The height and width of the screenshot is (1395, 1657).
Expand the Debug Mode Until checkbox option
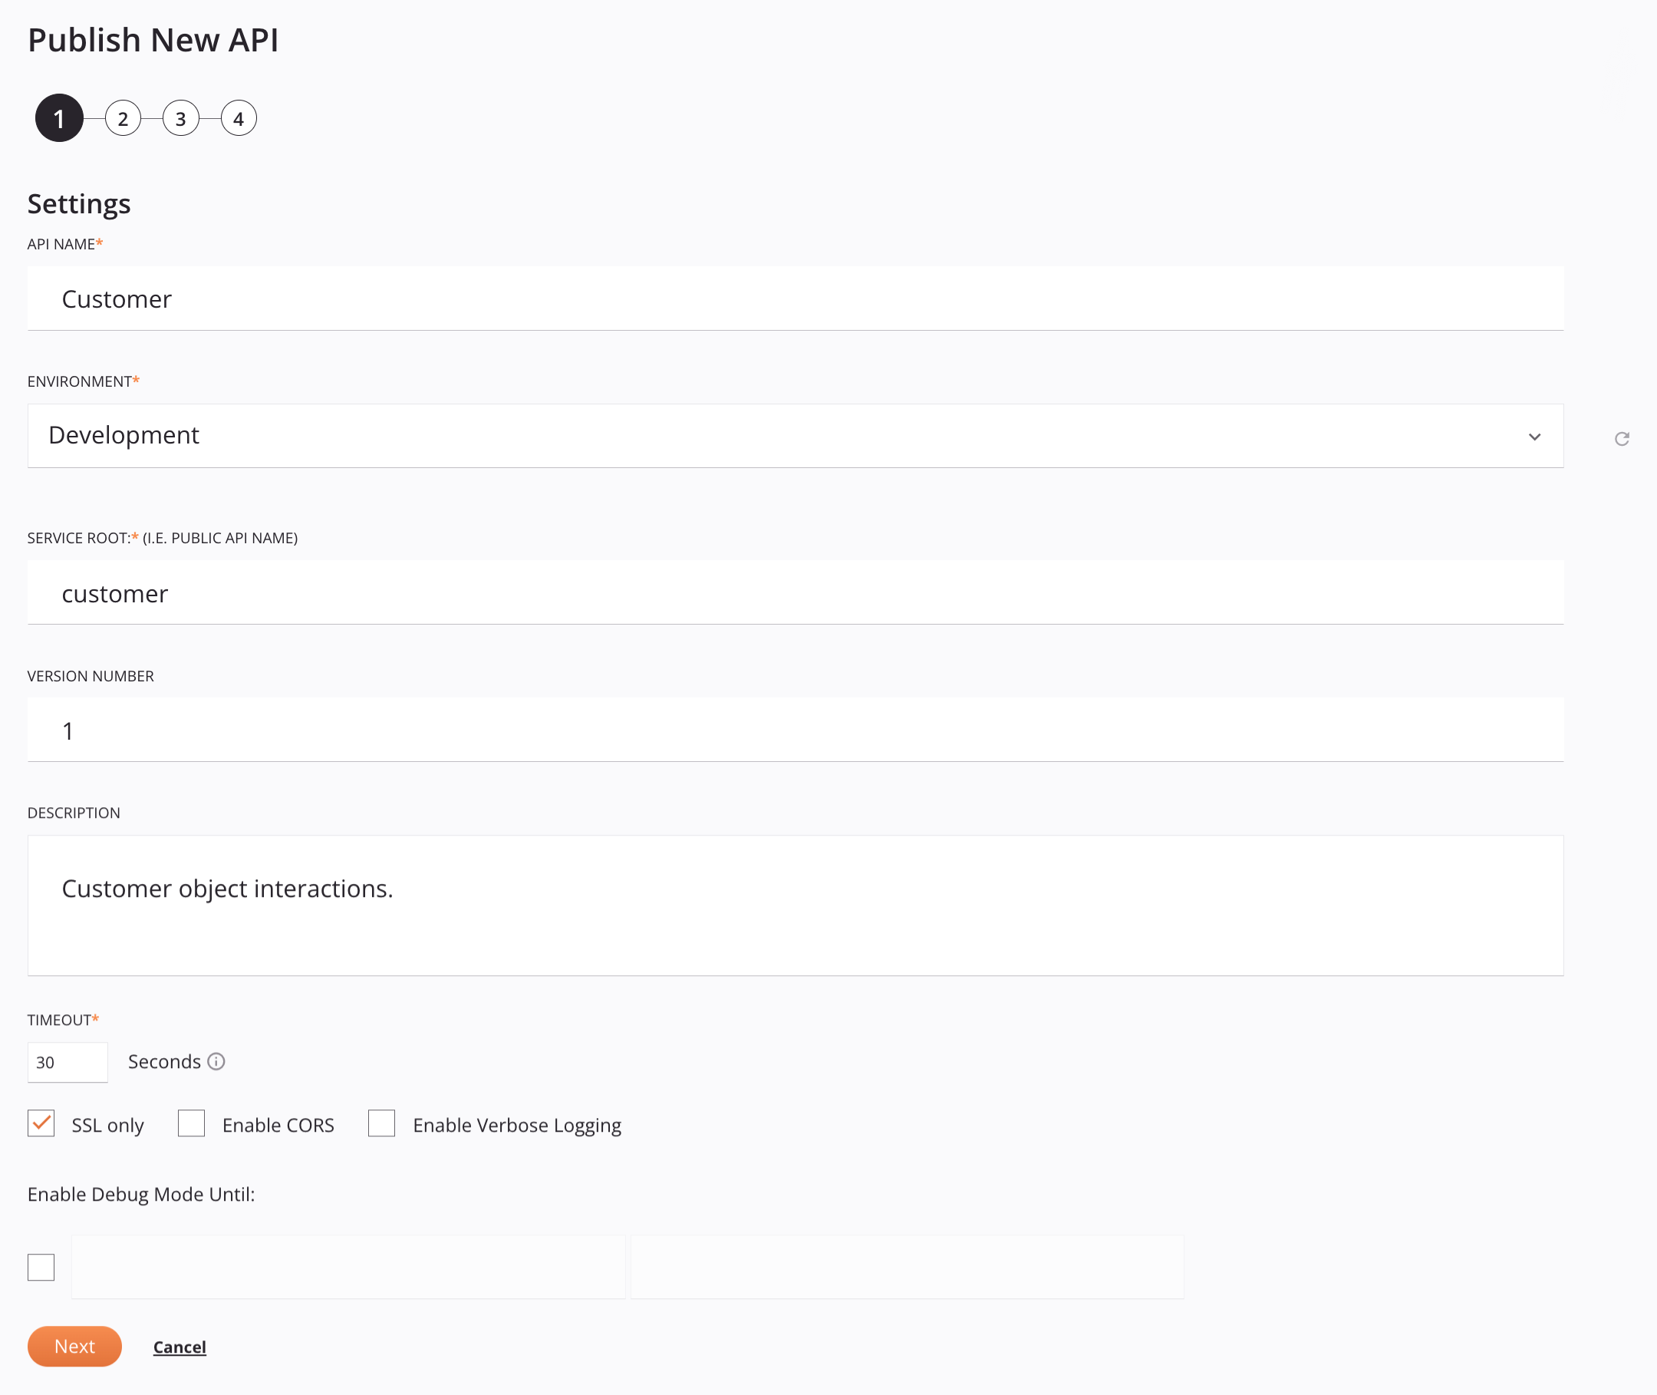click(41, 1265)
